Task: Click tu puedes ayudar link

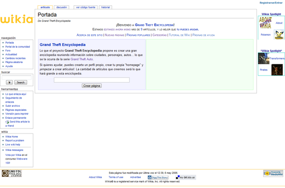Action: coord(187,29)
